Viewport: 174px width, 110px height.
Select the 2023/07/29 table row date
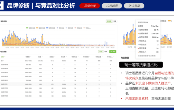5,92
